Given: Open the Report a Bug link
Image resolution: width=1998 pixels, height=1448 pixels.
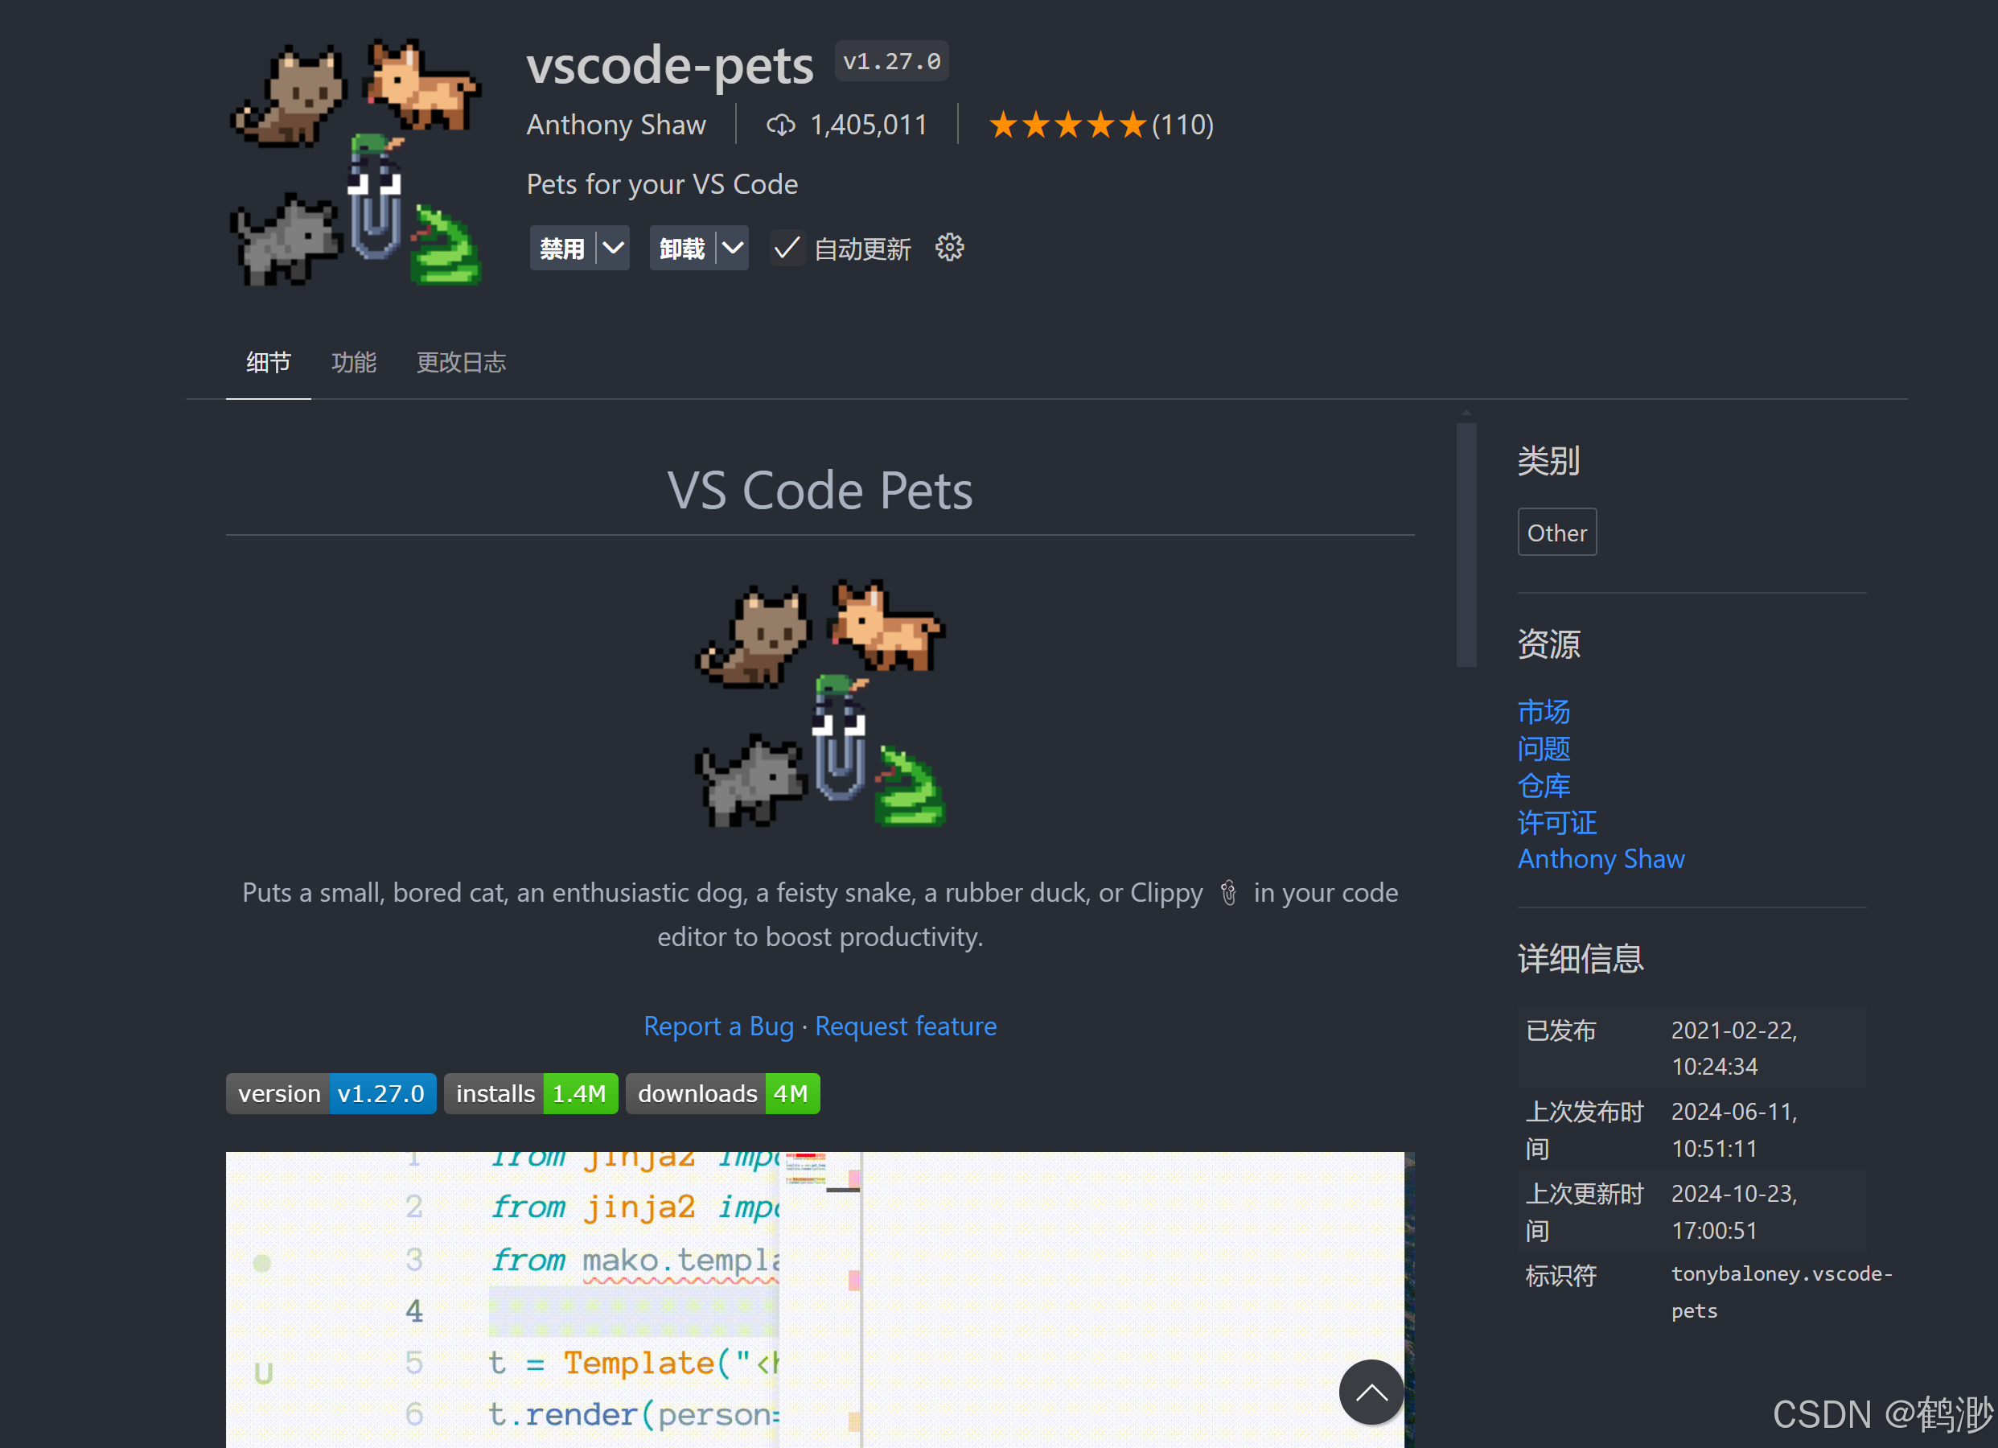Looking at the screenshot, I should point(719,1026).
